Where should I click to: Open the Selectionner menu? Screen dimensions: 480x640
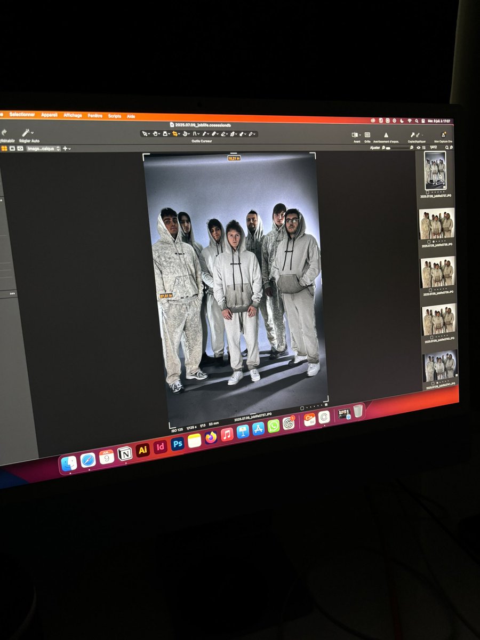(x=22, y=114)
